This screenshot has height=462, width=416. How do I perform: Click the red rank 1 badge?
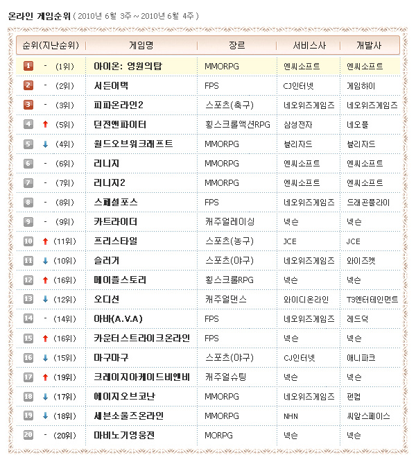coord(28,66)
